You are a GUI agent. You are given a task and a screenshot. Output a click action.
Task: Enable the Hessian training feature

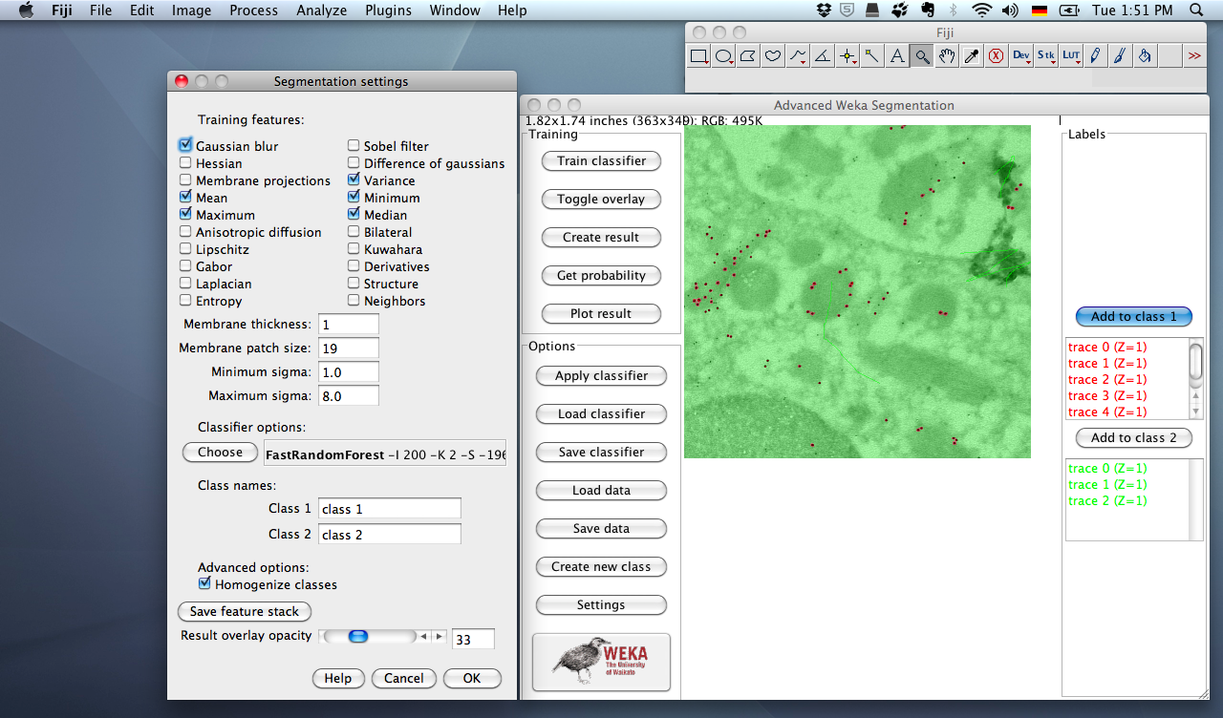(185, 163)
